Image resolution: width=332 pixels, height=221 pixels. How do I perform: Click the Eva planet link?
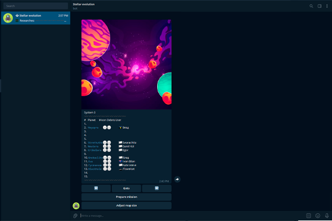pyautogui.click(x=89, y=161)
